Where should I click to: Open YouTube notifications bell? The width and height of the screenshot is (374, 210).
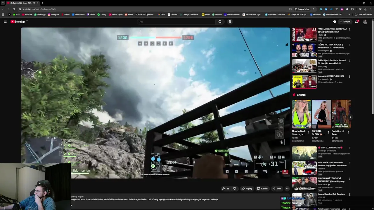click(356, 22)
